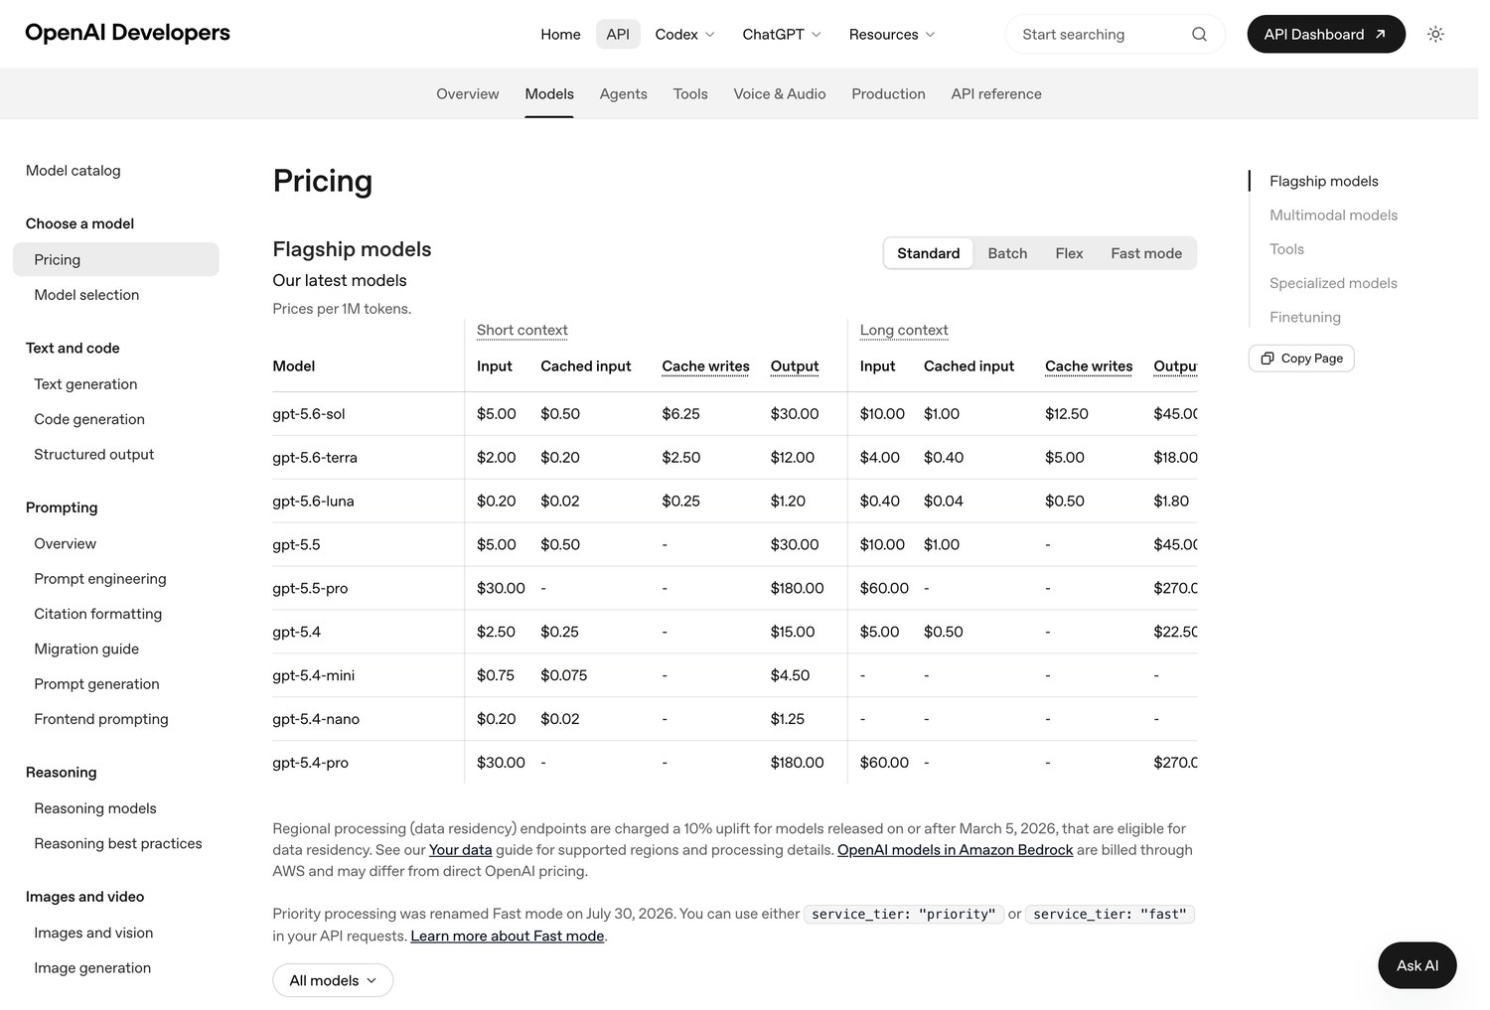This screenshot has height=1010, width=1490.
Task: Open the Production tab
Action: coord(888,93)
